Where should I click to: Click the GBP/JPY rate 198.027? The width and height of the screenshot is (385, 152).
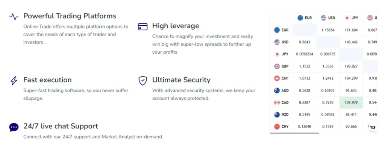tap(351, 66)
